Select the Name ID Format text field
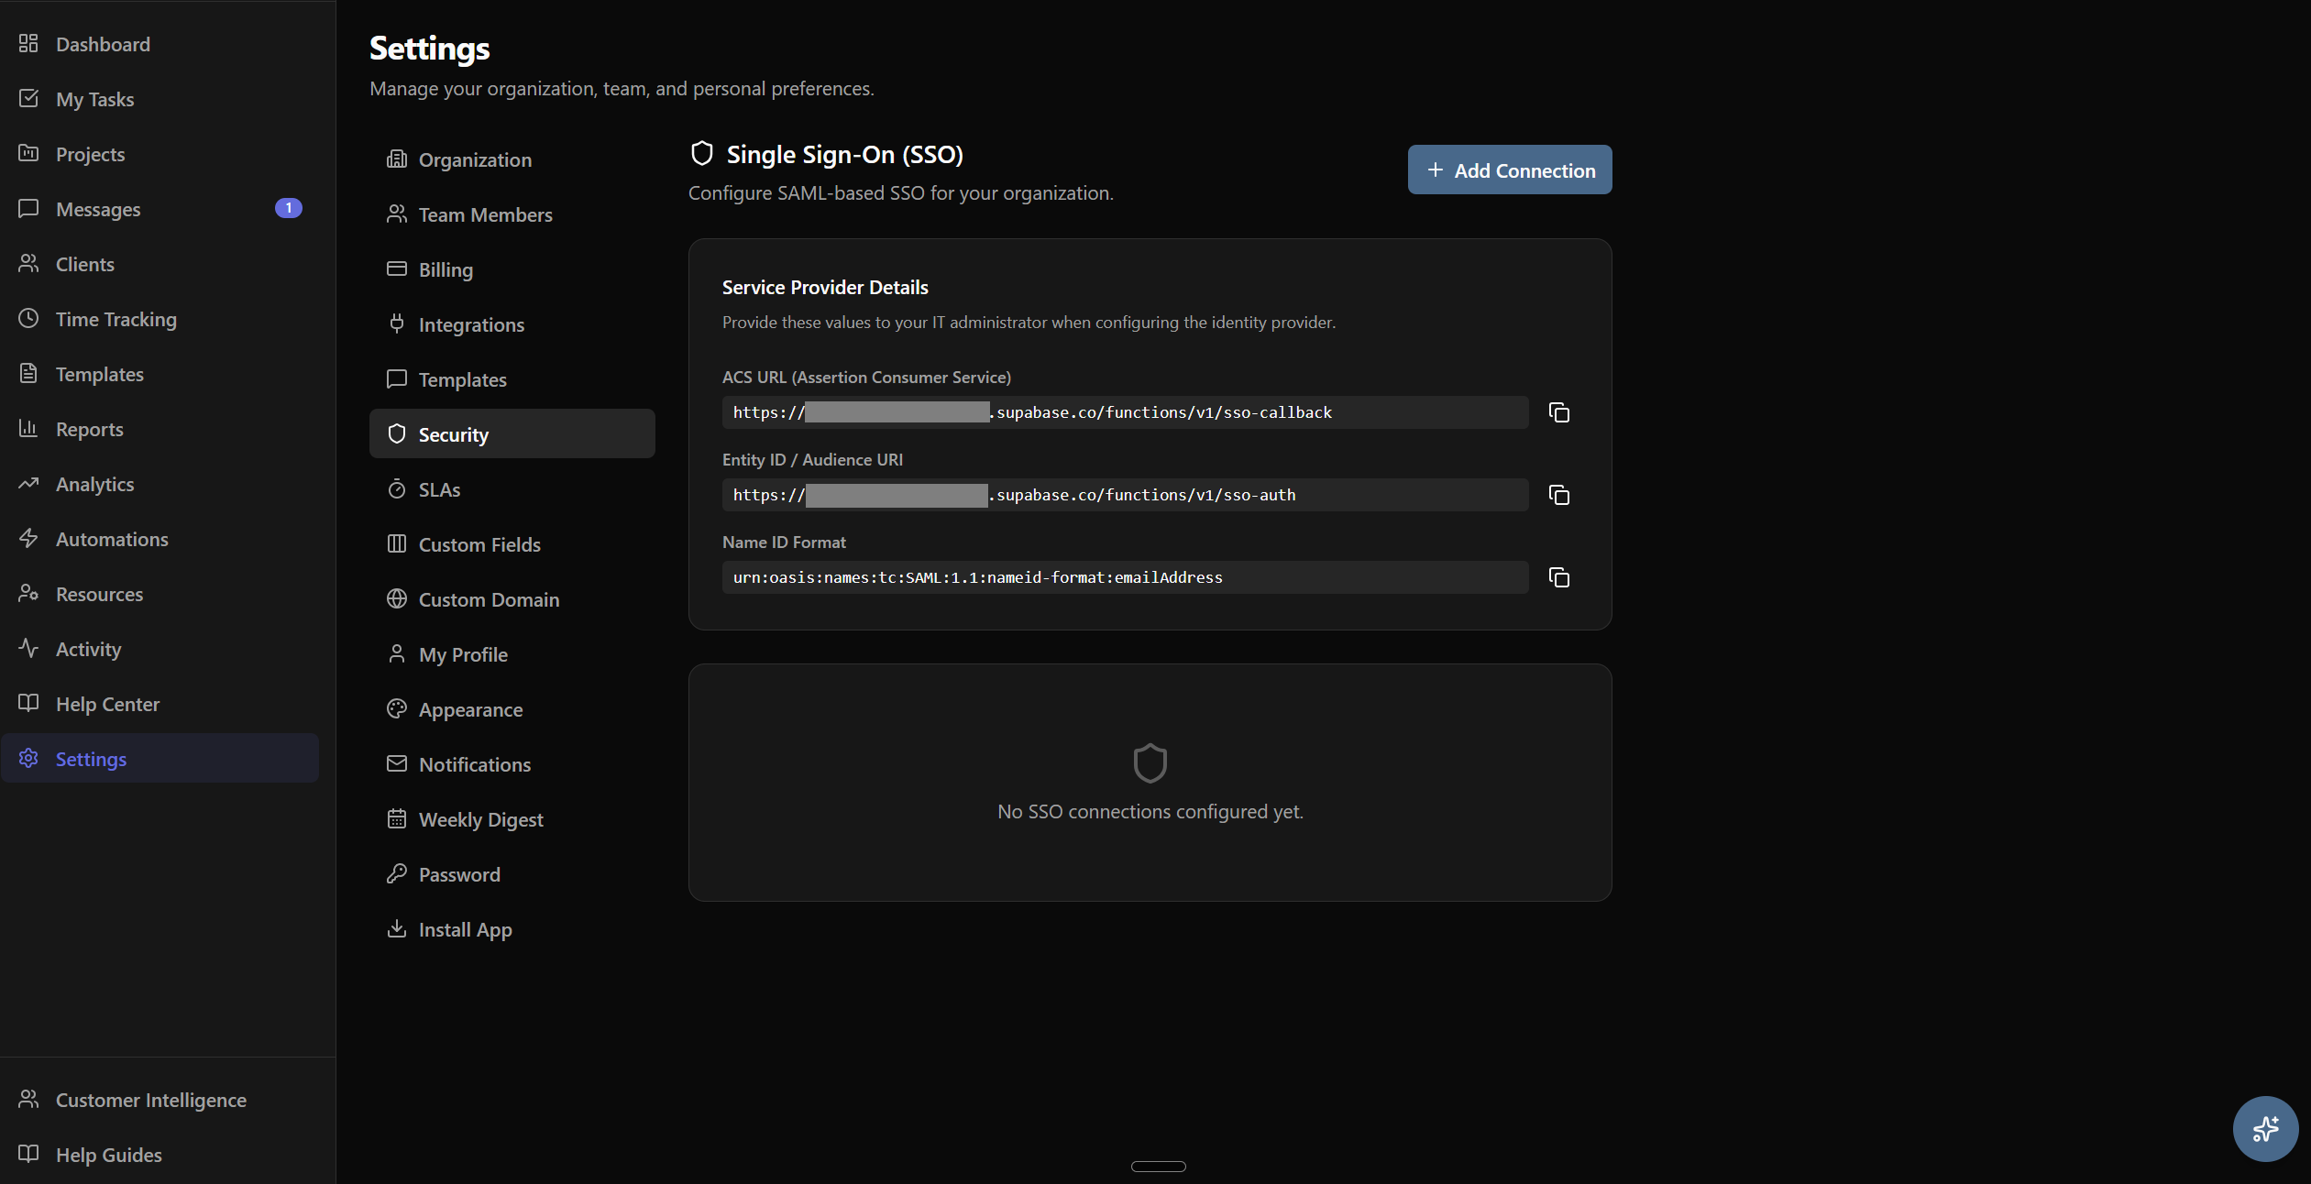Screen dimensions: 2311x1184 coord(1124,577)
